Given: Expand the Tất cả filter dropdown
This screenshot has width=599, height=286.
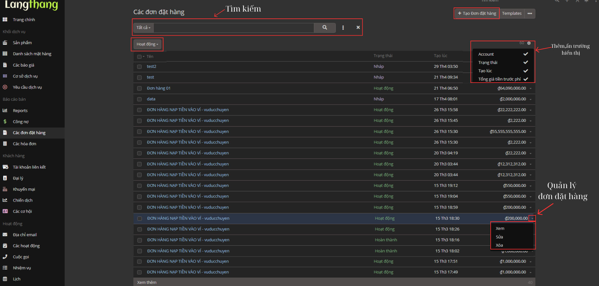Looking at the screenshot, I should 143,28.
